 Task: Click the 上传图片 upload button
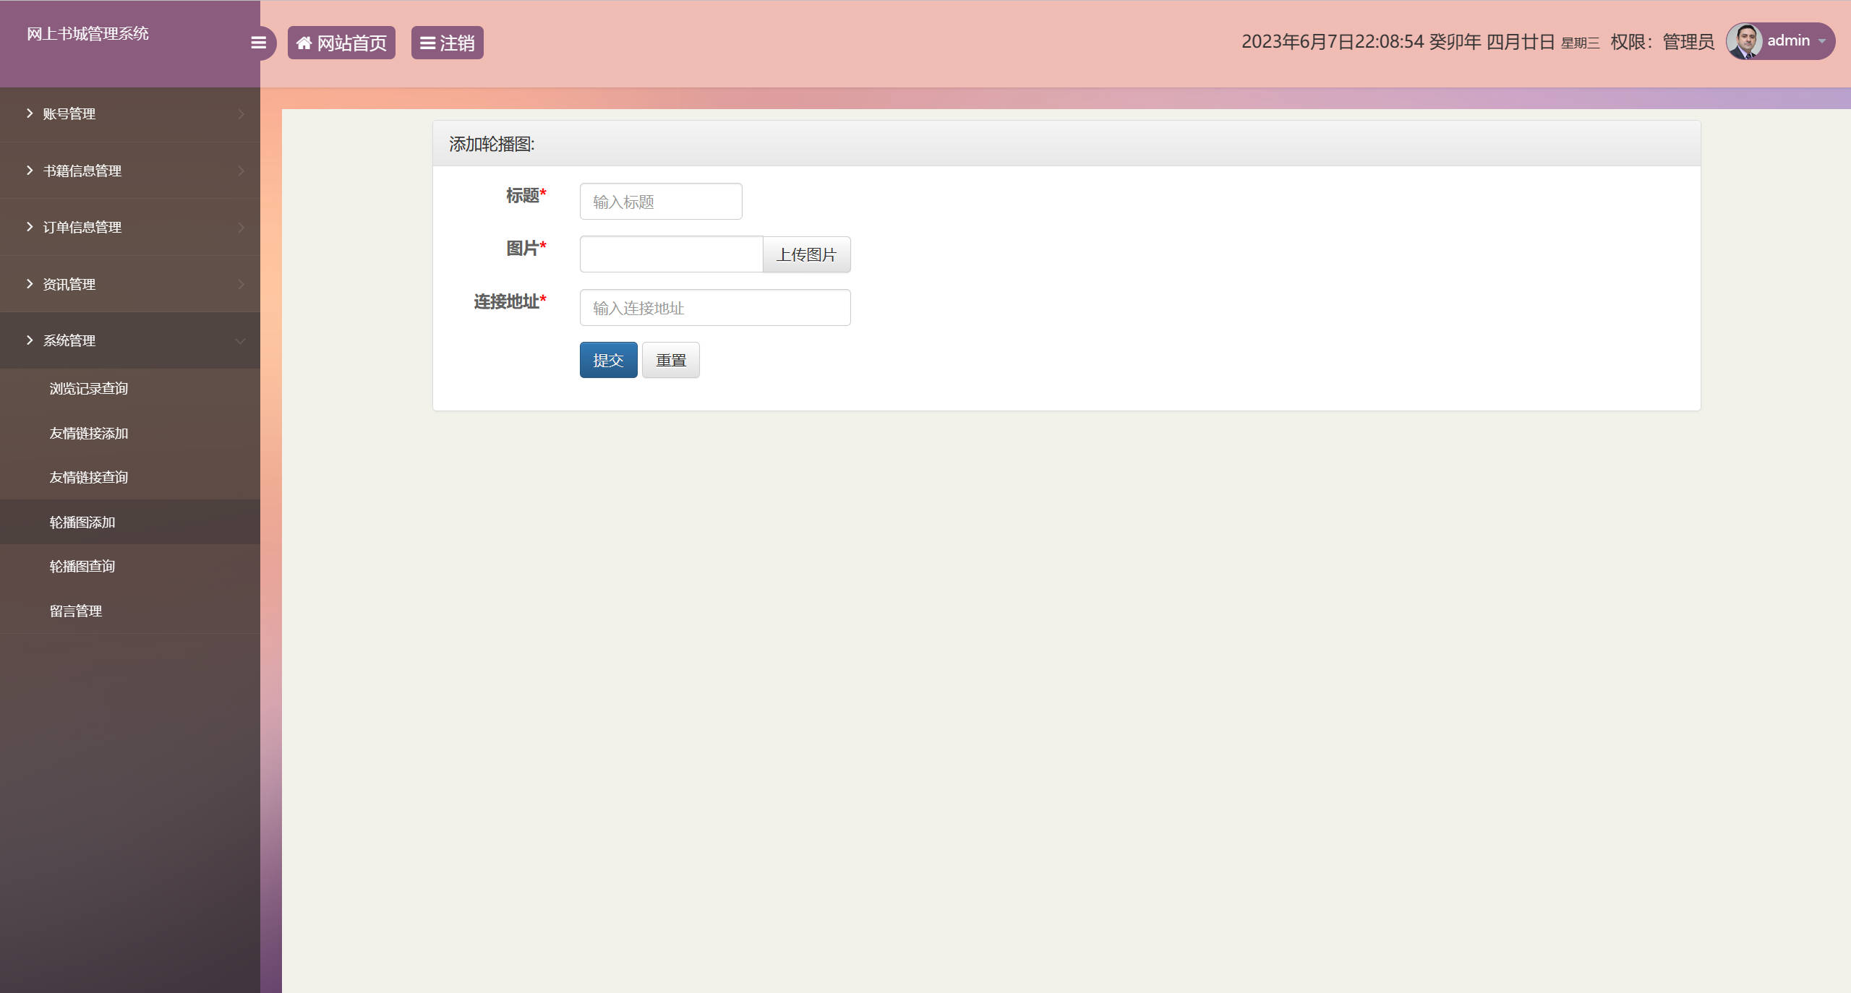(806, 254)
